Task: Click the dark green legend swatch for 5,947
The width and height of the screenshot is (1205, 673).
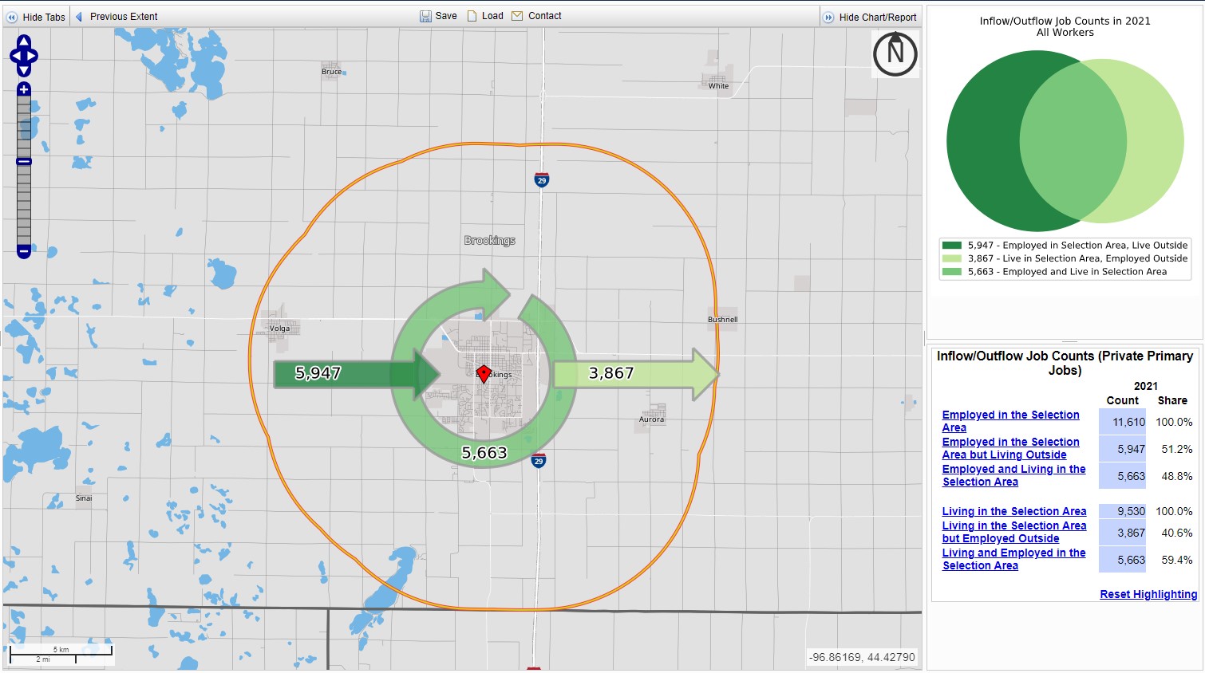Action: click(x=950, y=245)
